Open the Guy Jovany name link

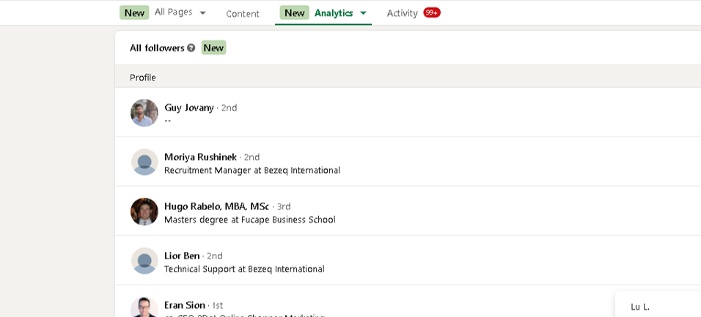click(x=189, y=108)
